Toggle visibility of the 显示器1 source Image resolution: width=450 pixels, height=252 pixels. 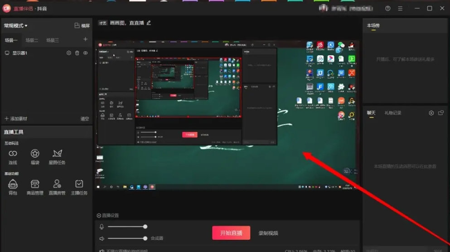coord(85,53)
